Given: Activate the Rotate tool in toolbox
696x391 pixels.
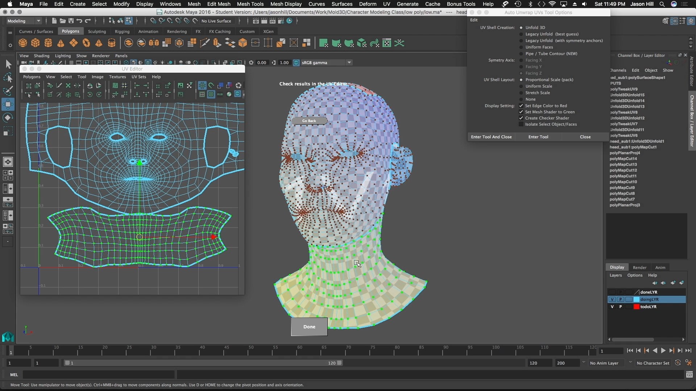Looking at the screenshot, I should 8,118.
